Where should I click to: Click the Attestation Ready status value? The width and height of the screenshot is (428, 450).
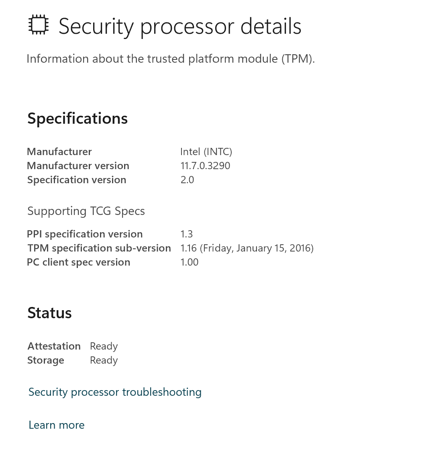click(x=104, y=346)
